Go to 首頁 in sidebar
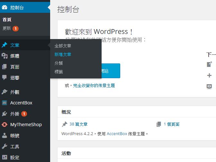The width and height of the screenshot is (216, 162). click(7, 20)
